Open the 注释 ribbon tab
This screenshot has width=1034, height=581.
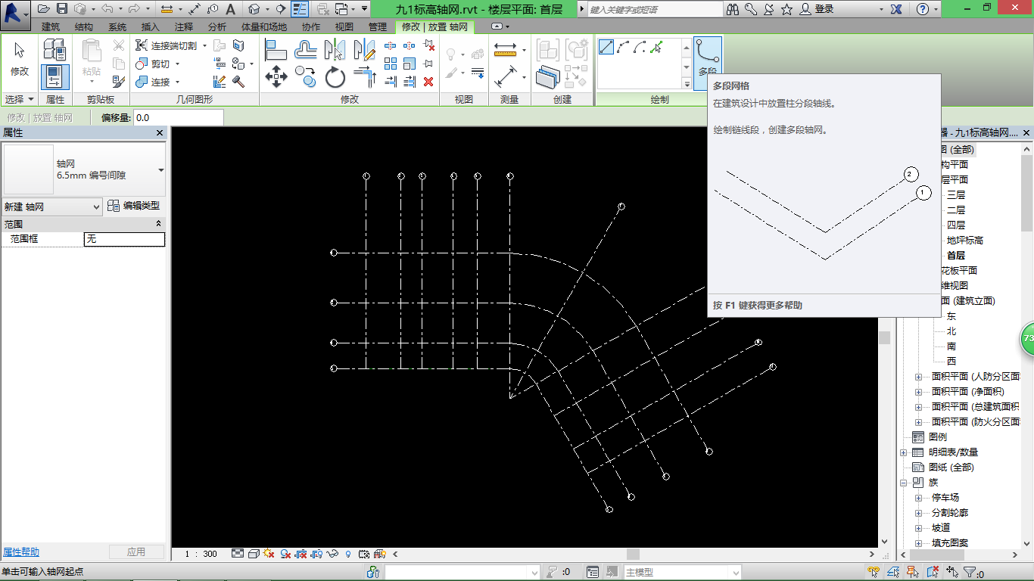coord(184,26)
